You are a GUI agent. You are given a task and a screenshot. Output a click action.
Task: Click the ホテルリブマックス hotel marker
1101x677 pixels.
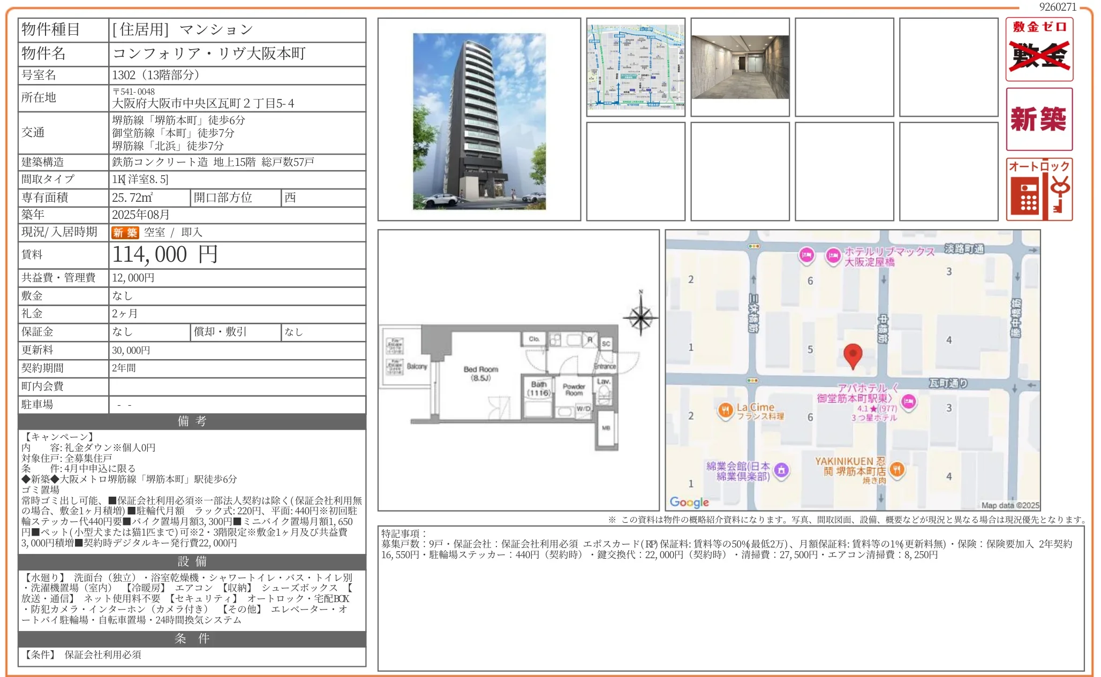pos(833,256)
